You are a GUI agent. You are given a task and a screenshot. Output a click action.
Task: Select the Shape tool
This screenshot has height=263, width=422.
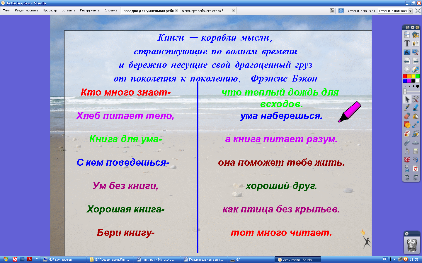tap(407, 125)
